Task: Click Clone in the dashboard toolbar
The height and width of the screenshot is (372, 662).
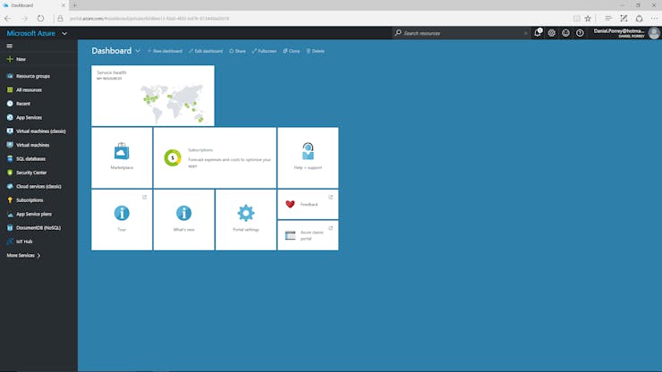Action: (x=292, y=51)
